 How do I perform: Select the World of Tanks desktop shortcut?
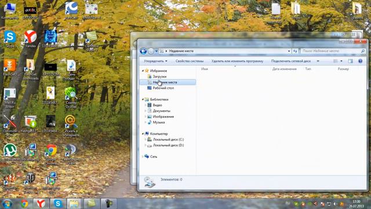click(30, 183)
